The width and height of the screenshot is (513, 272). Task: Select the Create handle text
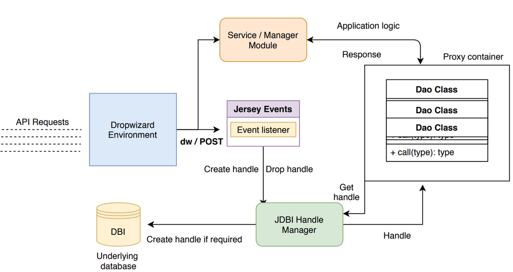tap(231, 169)
